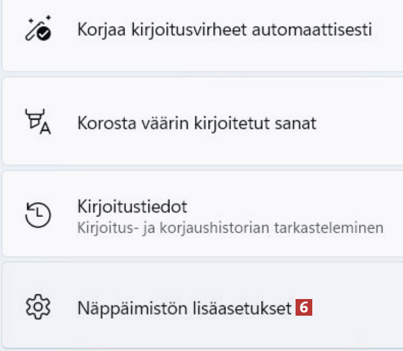The image size is (403, 351).
Task: Click the red number 6 badge
Action: [304, 308]
